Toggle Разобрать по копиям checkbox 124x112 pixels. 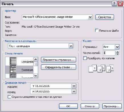tap(85, 58)
